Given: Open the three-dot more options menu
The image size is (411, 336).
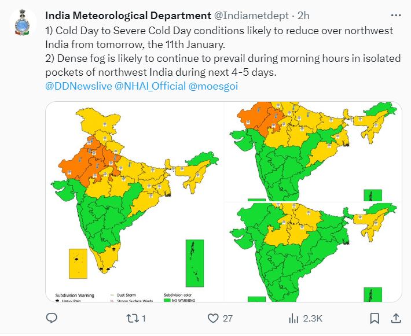Looking at the screenshot, I should point(395,15).
